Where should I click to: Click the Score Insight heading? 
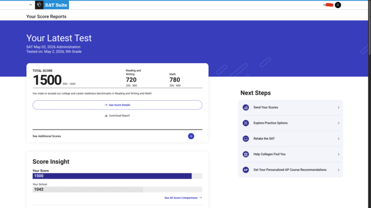point(51,162)
